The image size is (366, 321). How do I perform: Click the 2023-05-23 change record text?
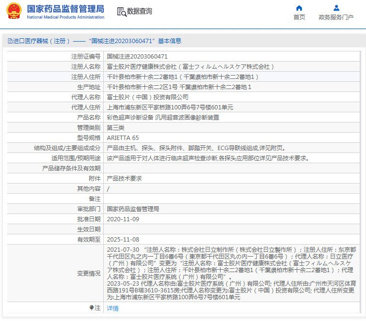(x=232, y=290)
